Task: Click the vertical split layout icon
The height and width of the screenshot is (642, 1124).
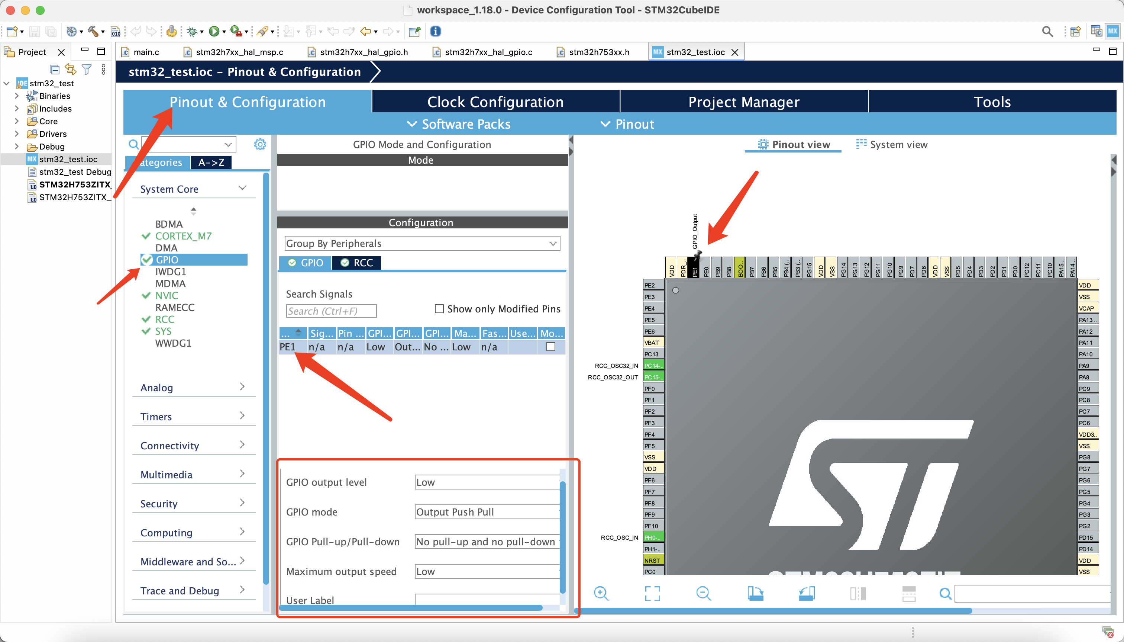Action: click(858, 594)
